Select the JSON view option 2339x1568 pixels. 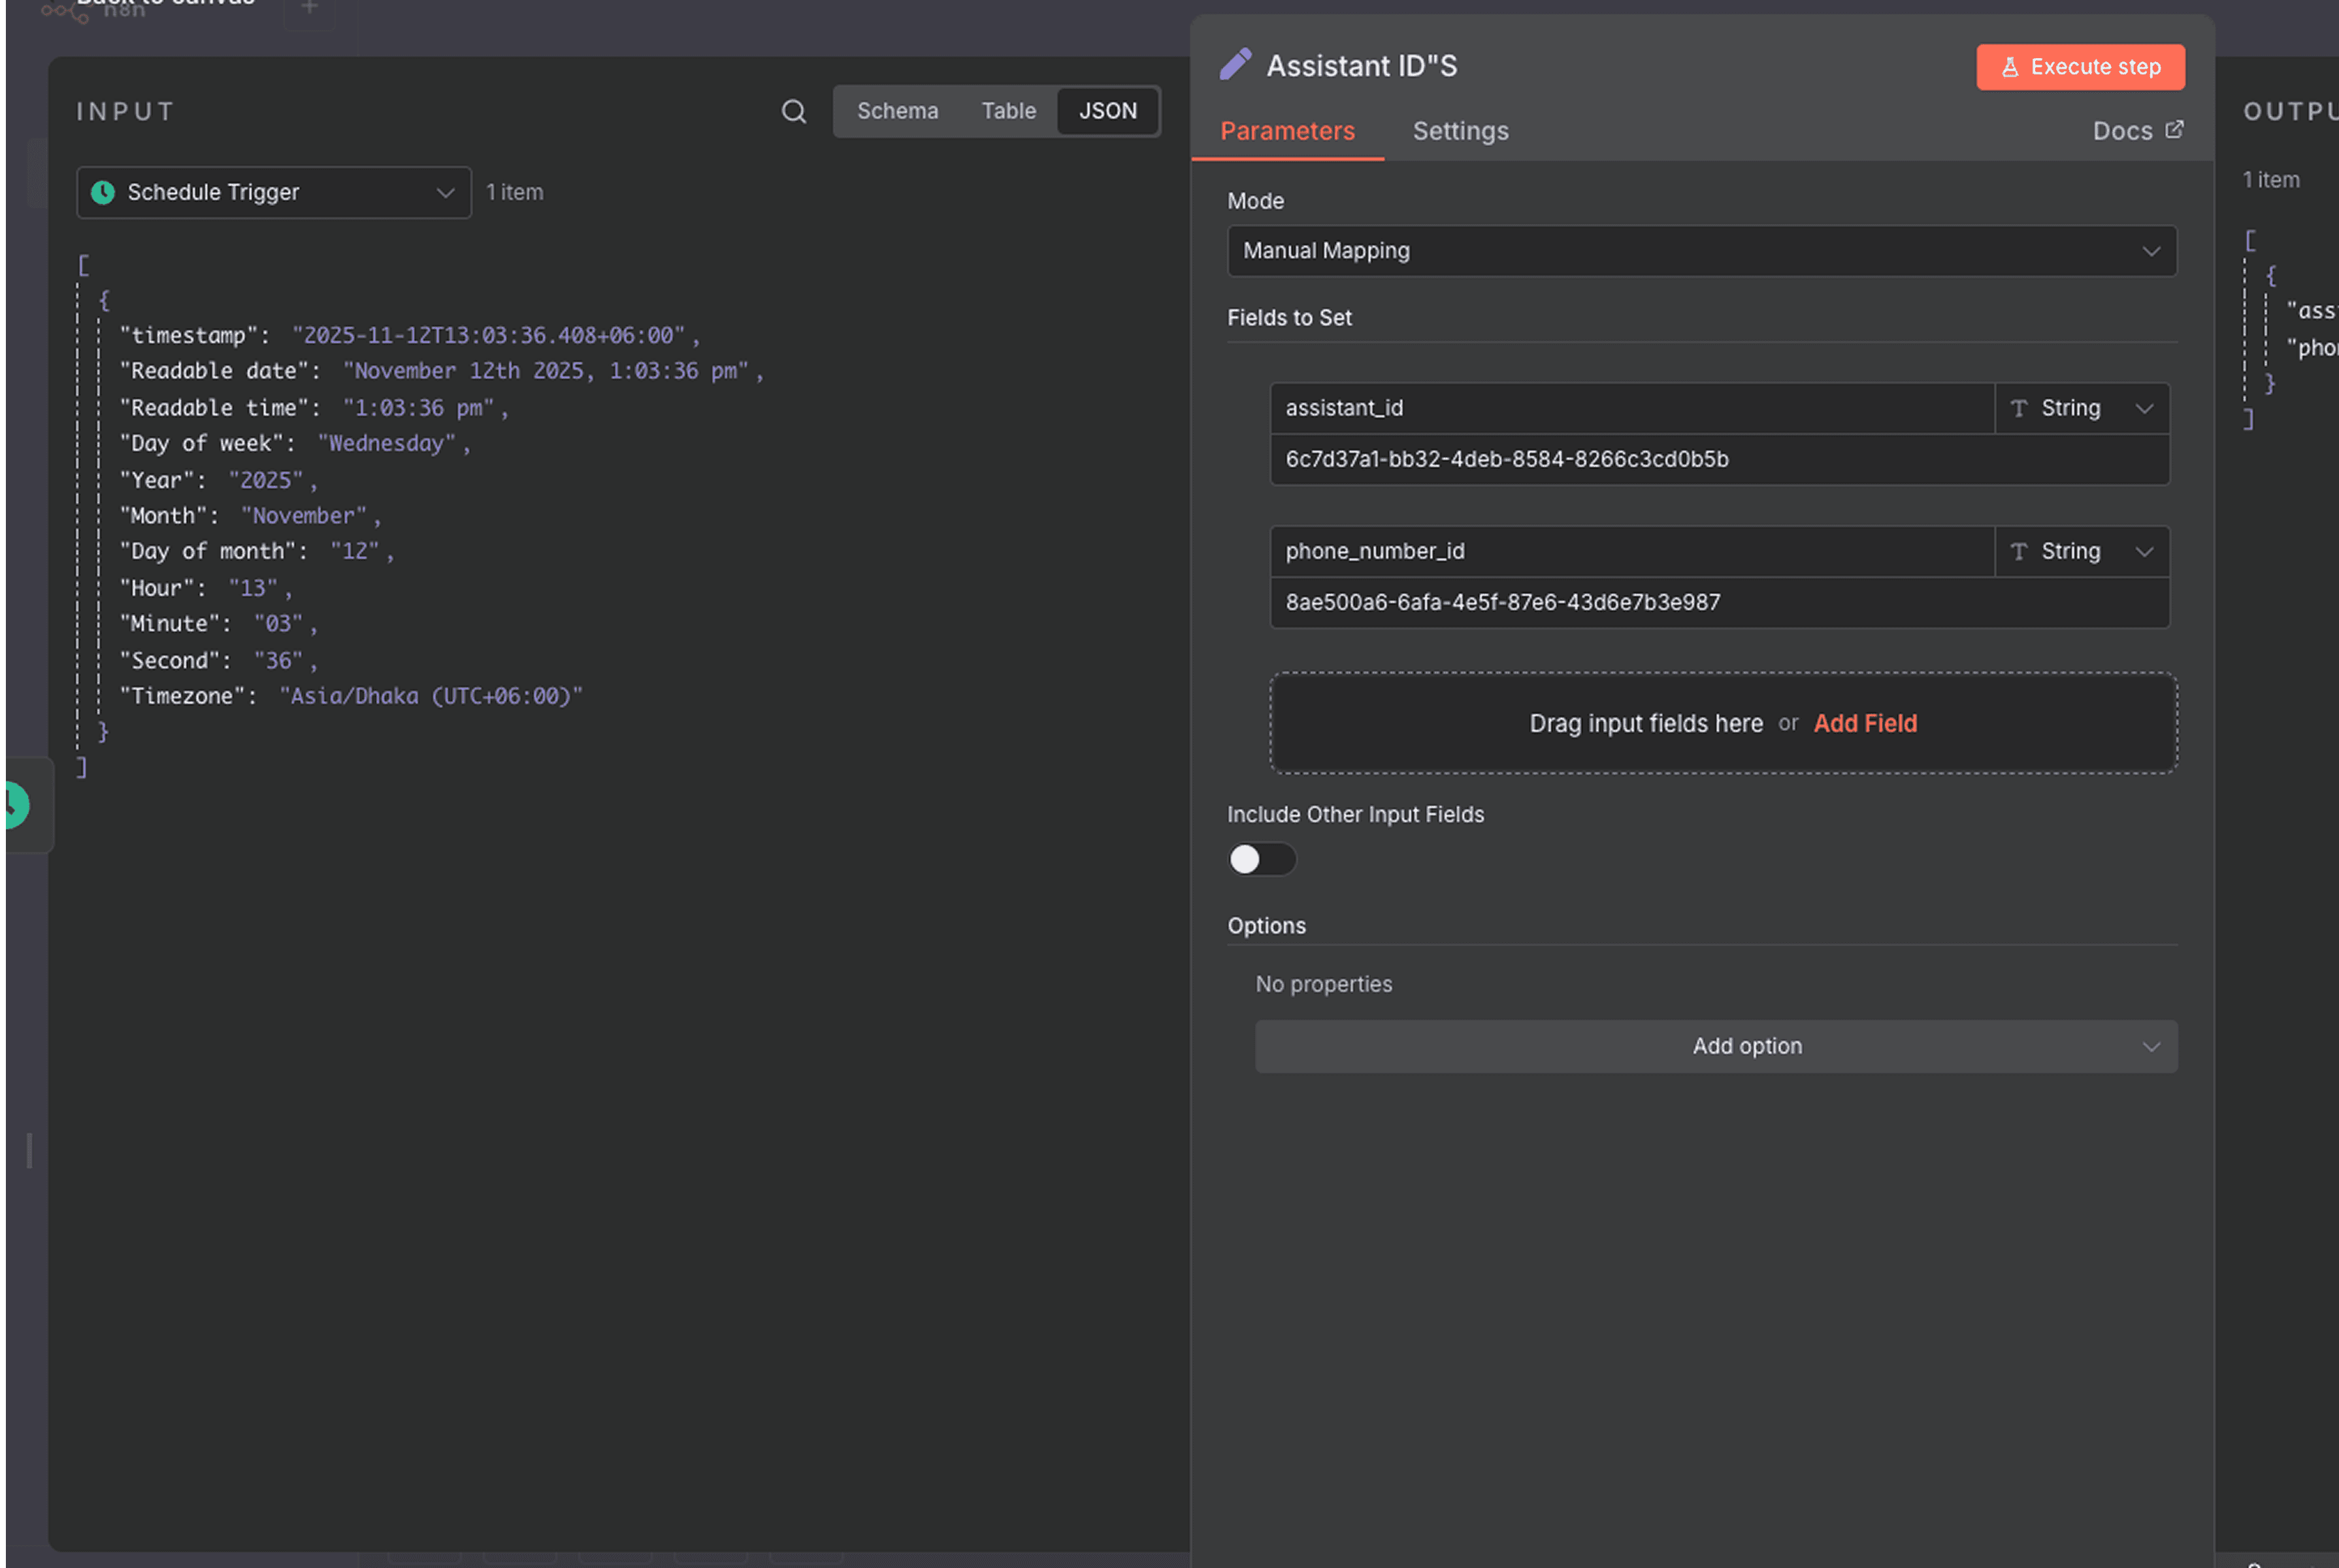pyautogui.click(x=1107, y=111)
